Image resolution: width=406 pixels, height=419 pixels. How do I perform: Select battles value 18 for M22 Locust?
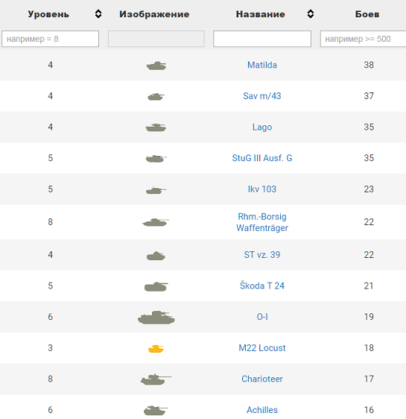(369, 348)
